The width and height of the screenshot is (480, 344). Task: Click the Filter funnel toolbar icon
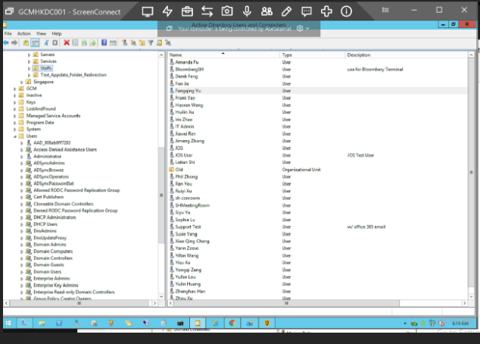point(151,43)
